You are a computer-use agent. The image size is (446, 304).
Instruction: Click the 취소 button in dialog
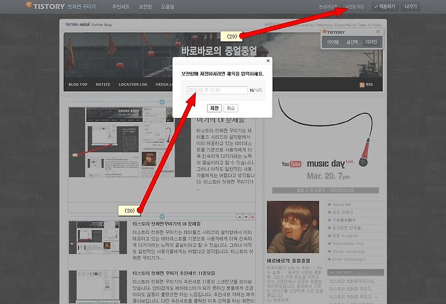(230, 109)
